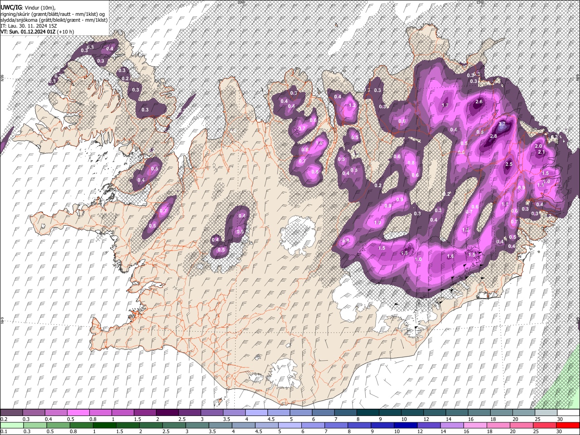
Task: Select upper legend teal swatch between 12 and 14
Action: 435,413
